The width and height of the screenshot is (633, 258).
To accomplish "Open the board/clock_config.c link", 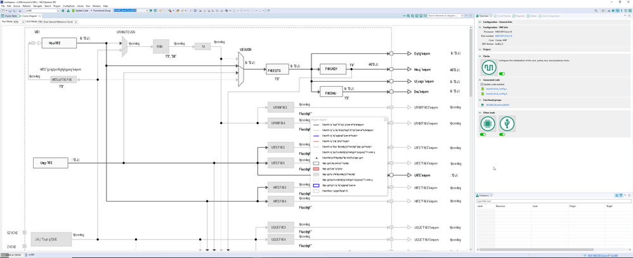I will pyautogui.click(x=496, y=88).
